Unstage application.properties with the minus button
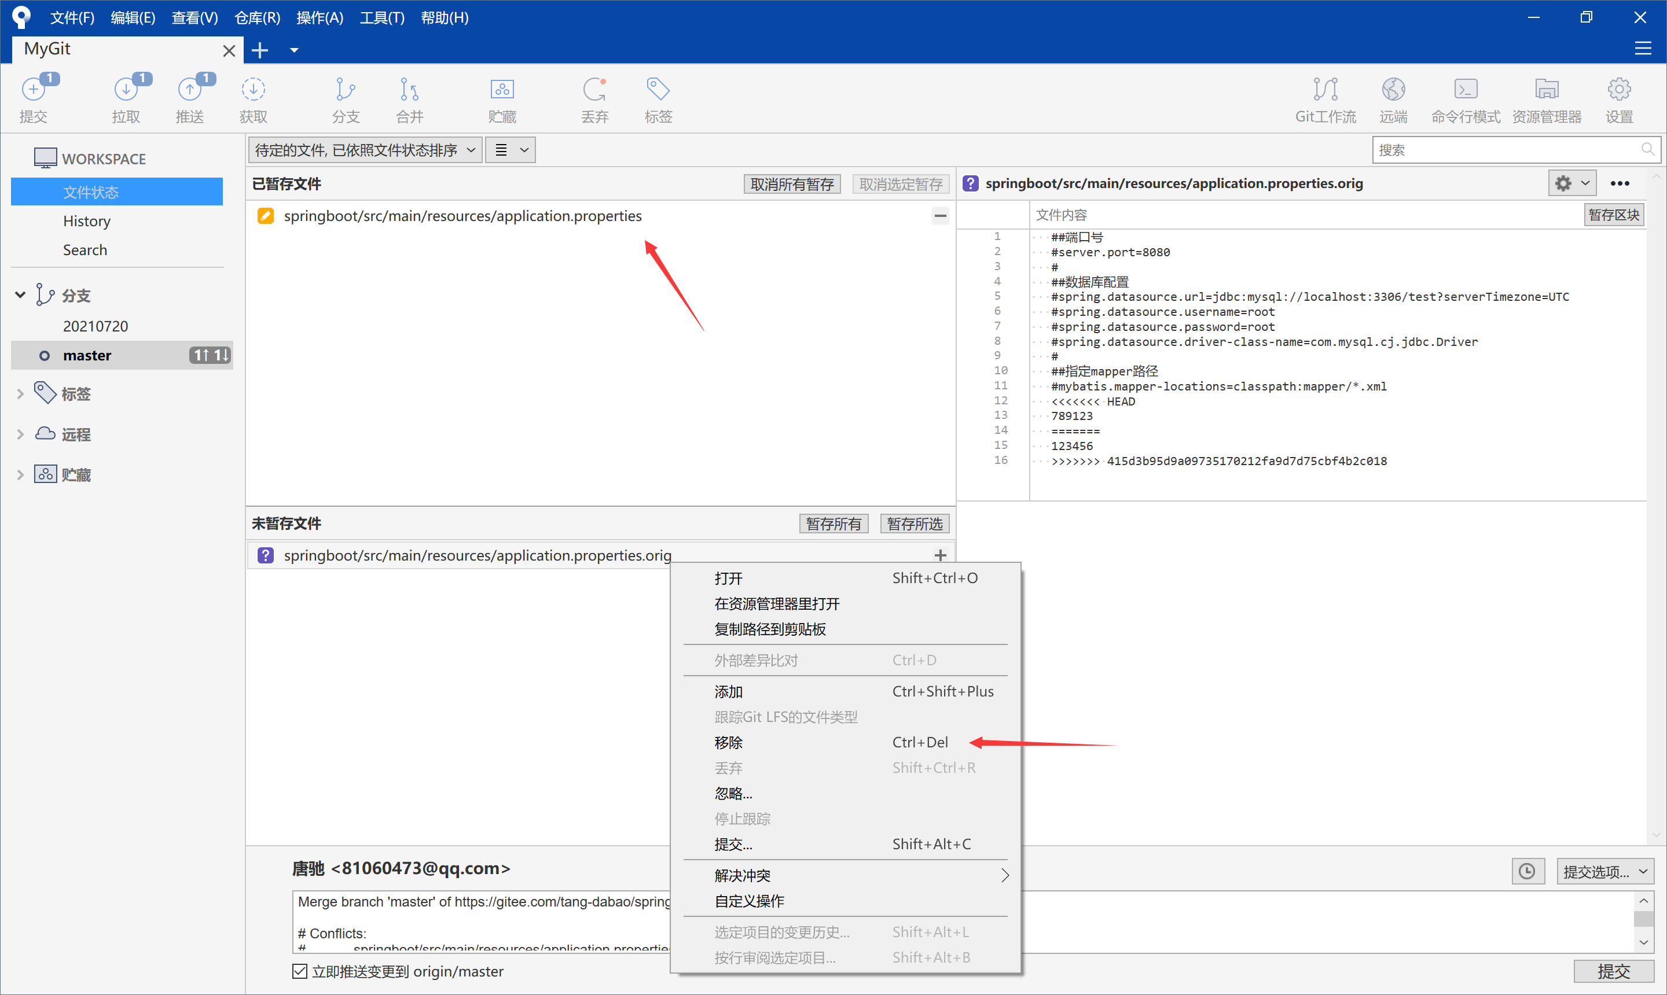 940,215
